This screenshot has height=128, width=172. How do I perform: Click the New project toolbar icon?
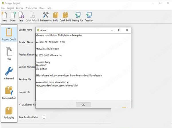coord(5,16)
